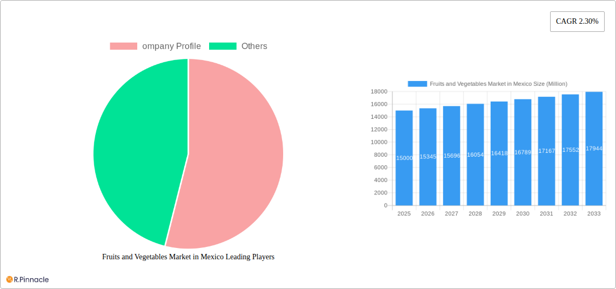Click the 2030 x-axis label
Screen dimensions: 616x289
click(x=523, y=213)
